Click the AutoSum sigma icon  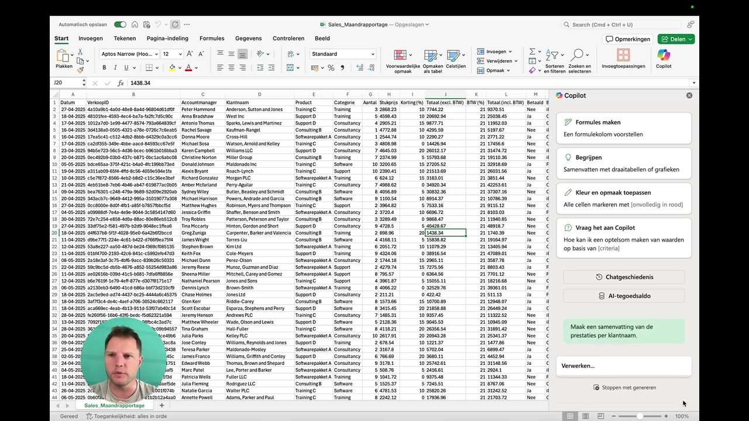tap(532, 51)
